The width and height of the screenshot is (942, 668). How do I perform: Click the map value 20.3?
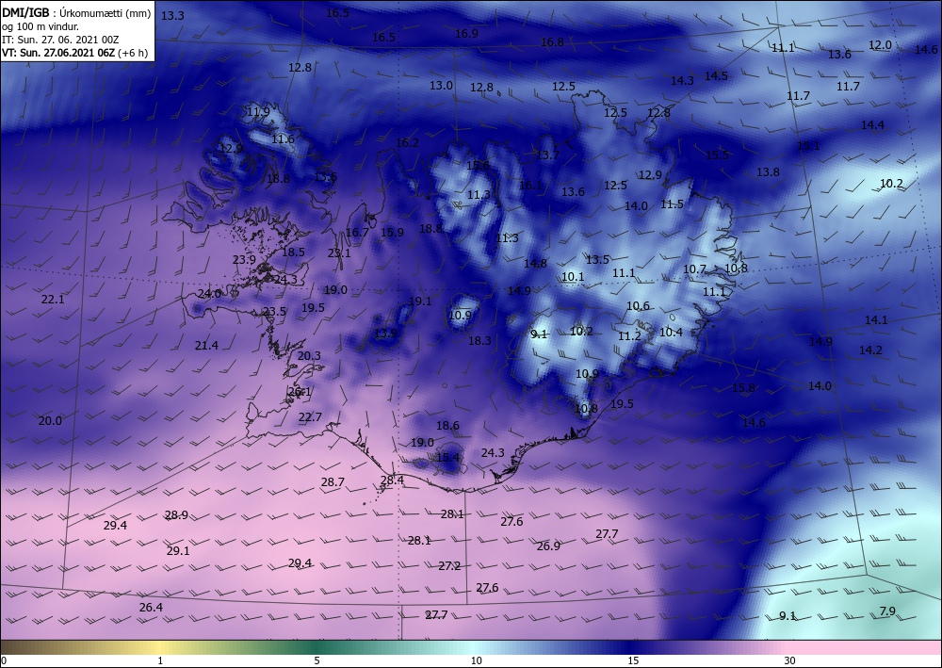[x=309, y=355]
